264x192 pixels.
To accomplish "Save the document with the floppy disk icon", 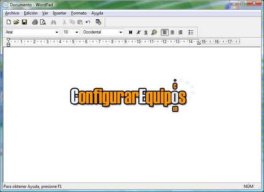I will (24, 22).
